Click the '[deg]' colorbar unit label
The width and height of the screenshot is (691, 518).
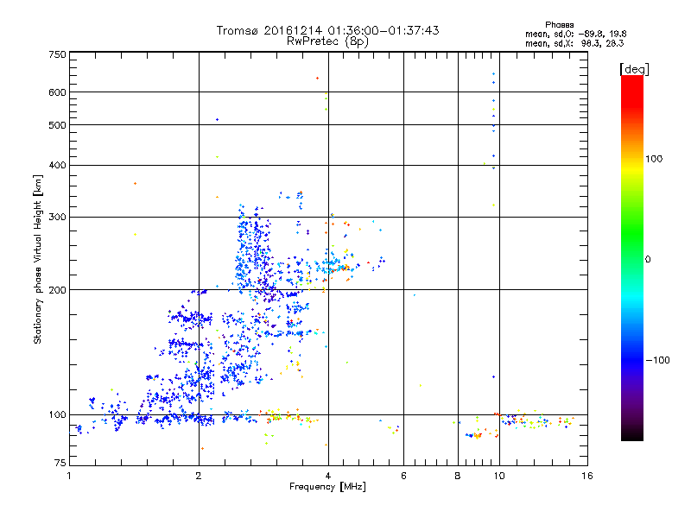click(634, 69)
